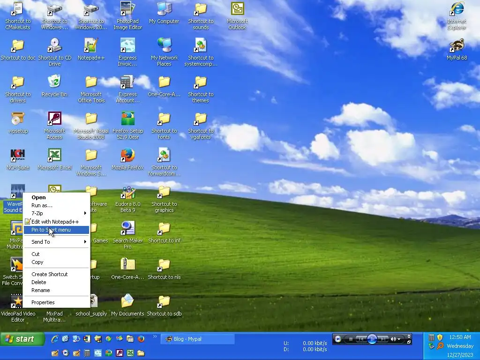Select the Microsoft Excel desktop icon
The image size is (480, 360).
pos(54,158)
